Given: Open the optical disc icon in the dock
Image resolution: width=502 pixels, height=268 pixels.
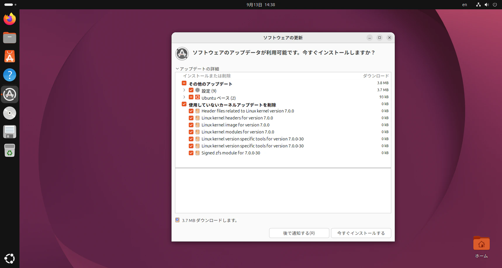Looking at the screenshot, I should (x=10, y=113).
